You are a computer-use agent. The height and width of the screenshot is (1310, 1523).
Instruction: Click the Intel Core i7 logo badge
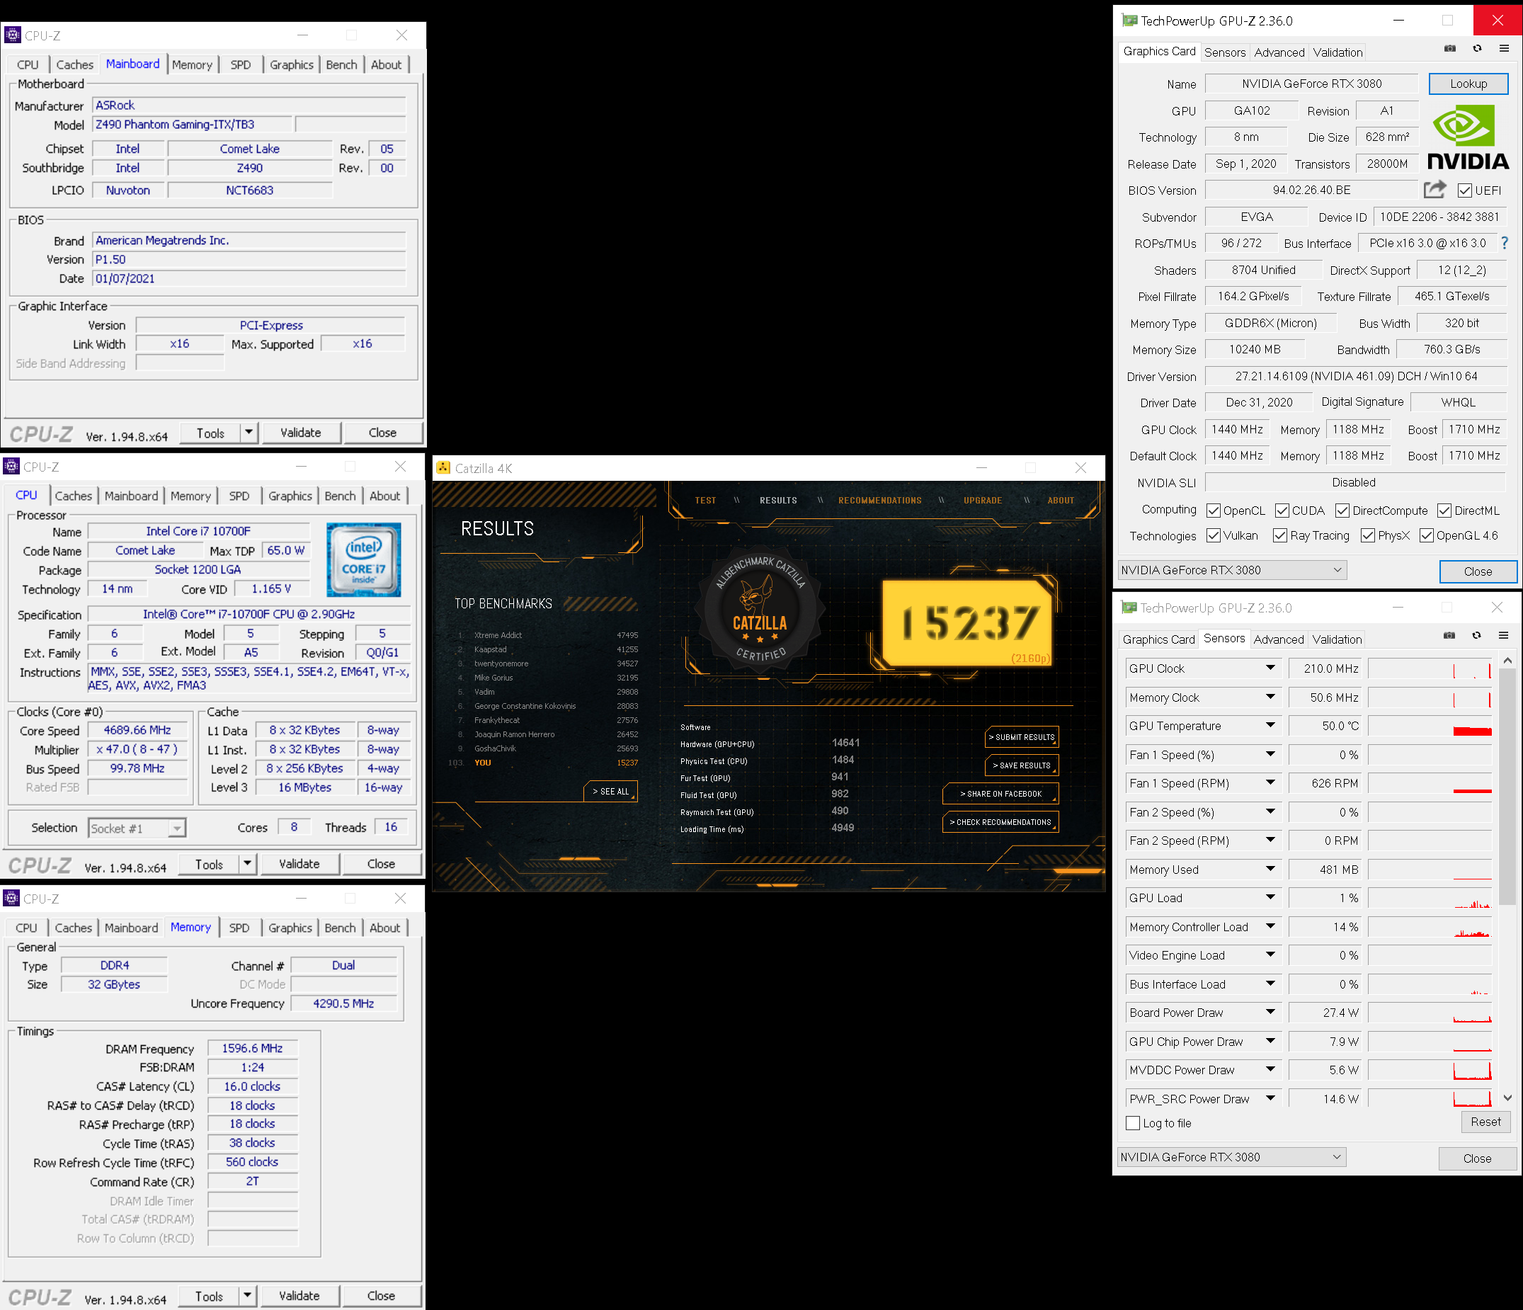tap(363, 559)
